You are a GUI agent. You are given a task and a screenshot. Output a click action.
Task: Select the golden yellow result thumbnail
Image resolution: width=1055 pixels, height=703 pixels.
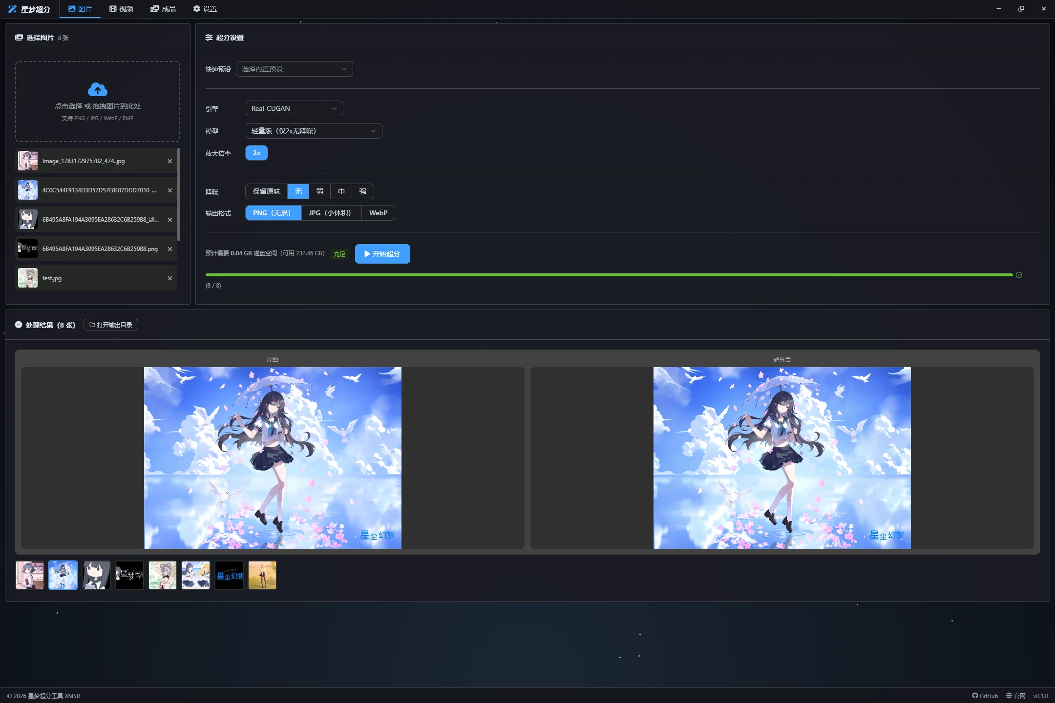point(262,575)
